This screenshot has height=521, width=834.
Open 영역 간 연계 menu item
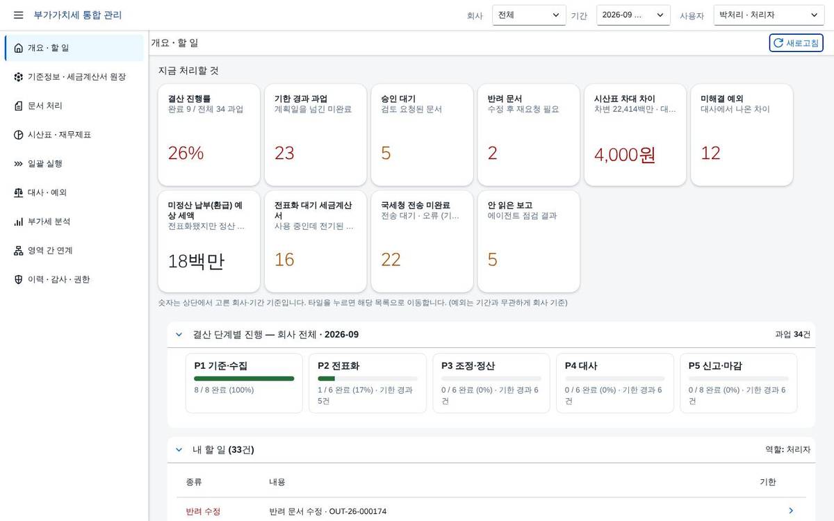(x=74, y=251)
